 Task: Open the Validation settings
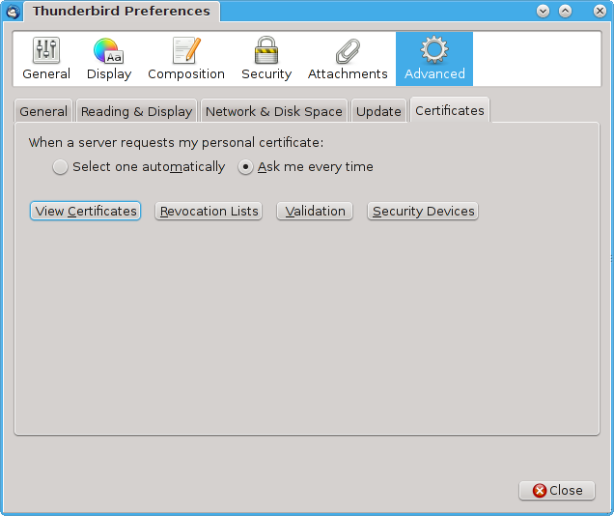pyautogui.click(x=315, y=212)
